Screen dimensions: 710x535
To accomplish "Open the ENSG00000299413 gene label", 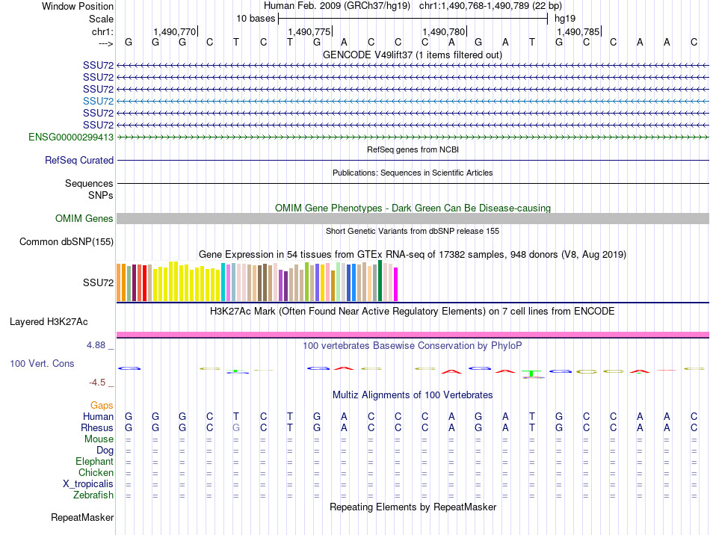I will 71,137.
